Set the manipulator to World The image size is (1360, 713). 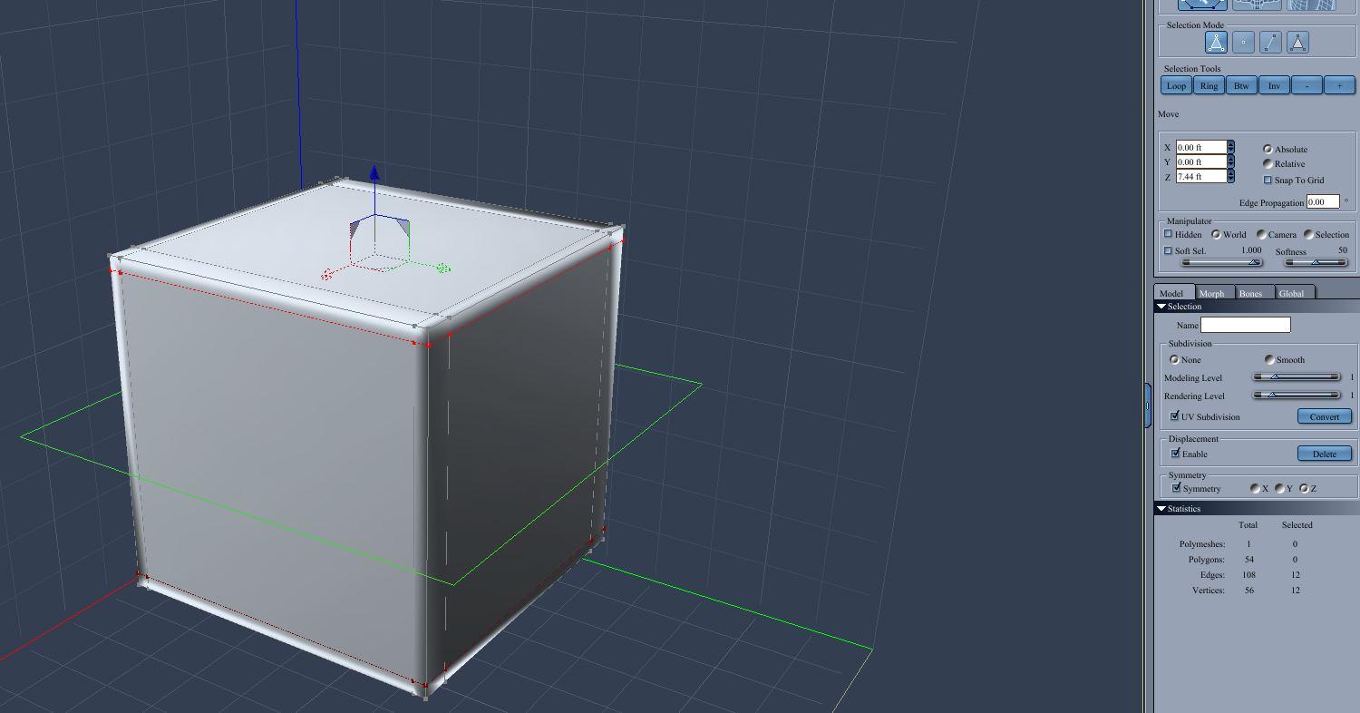[x=1216, y=234]
